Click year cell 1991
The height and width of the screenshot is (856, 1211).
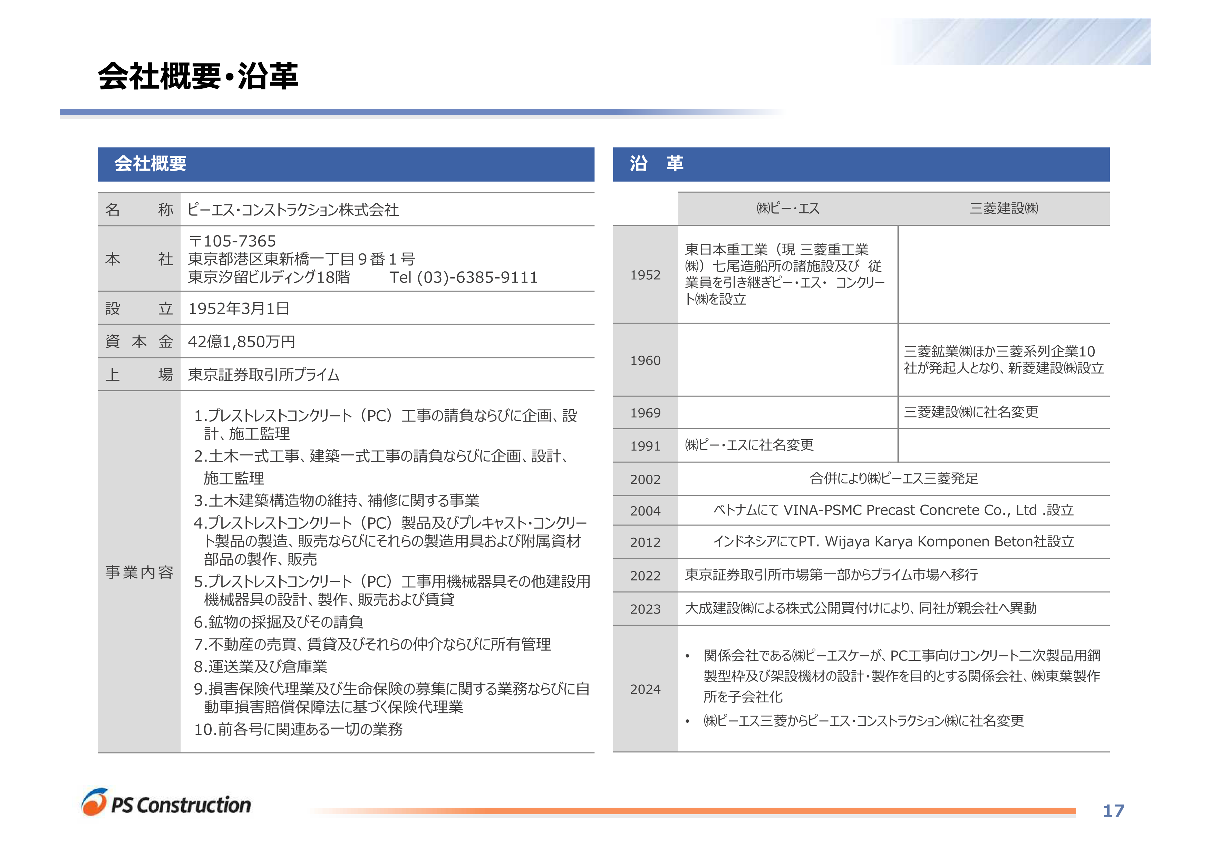pos(646,446)
